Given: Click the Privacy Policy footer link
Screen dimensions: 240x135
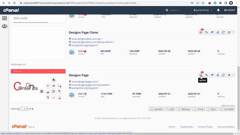Looking at the screenshot, I should point(205,127).
